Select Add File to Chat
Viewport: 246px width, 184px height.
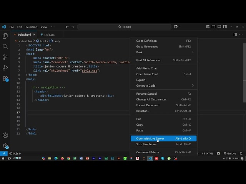coord(163,68)
